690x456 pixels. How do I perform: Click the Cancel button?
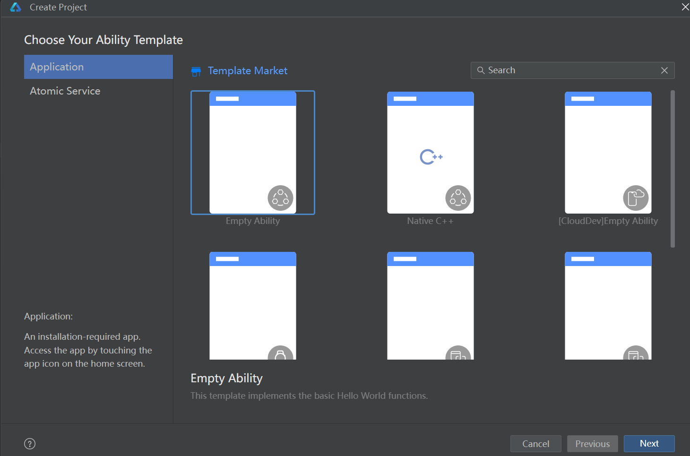pyautogui.click(x=535, y=444)
